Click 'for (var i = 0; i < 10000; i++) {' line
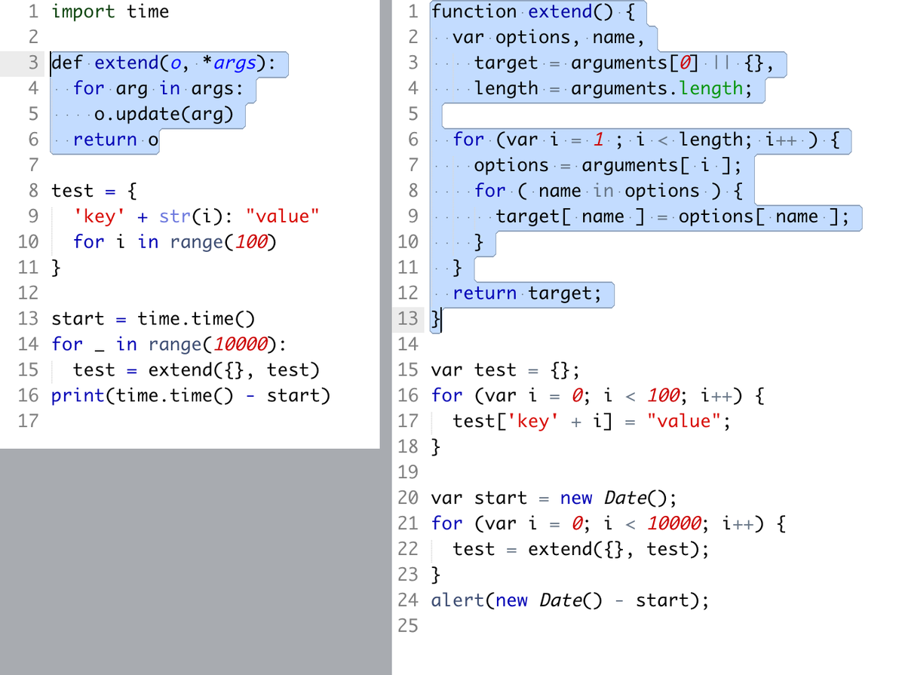The height and width of the screenshot is (675, 905). tap(608, 524)
